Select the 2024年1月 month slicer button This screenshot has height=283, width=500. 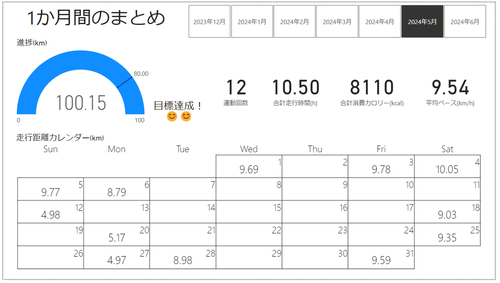(252, 22)
